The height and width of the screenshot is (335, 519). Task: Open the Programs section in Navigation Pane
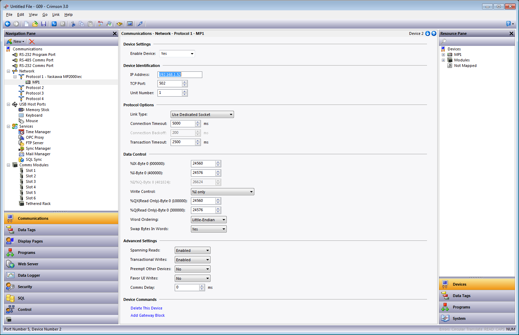tap(61, 253)
